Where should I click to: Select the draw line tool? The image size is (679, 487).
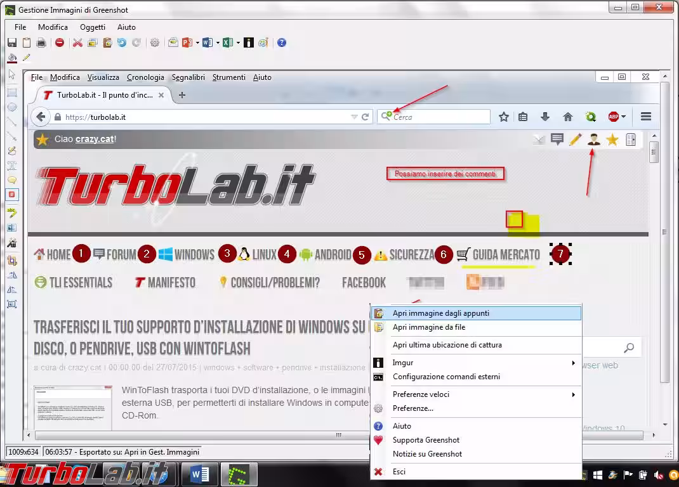coord(12,122)
